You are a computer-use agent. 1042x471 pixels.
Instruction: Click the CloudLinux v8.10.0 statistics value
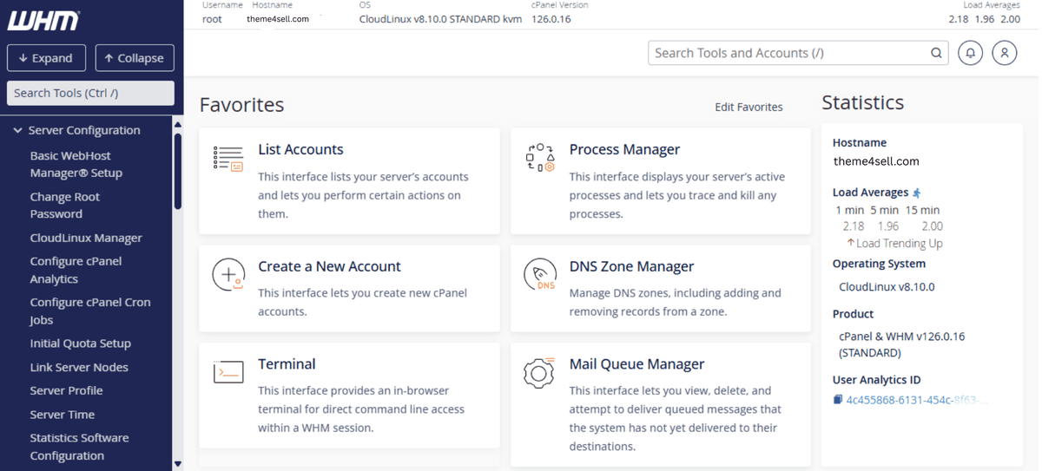point(887,286)
